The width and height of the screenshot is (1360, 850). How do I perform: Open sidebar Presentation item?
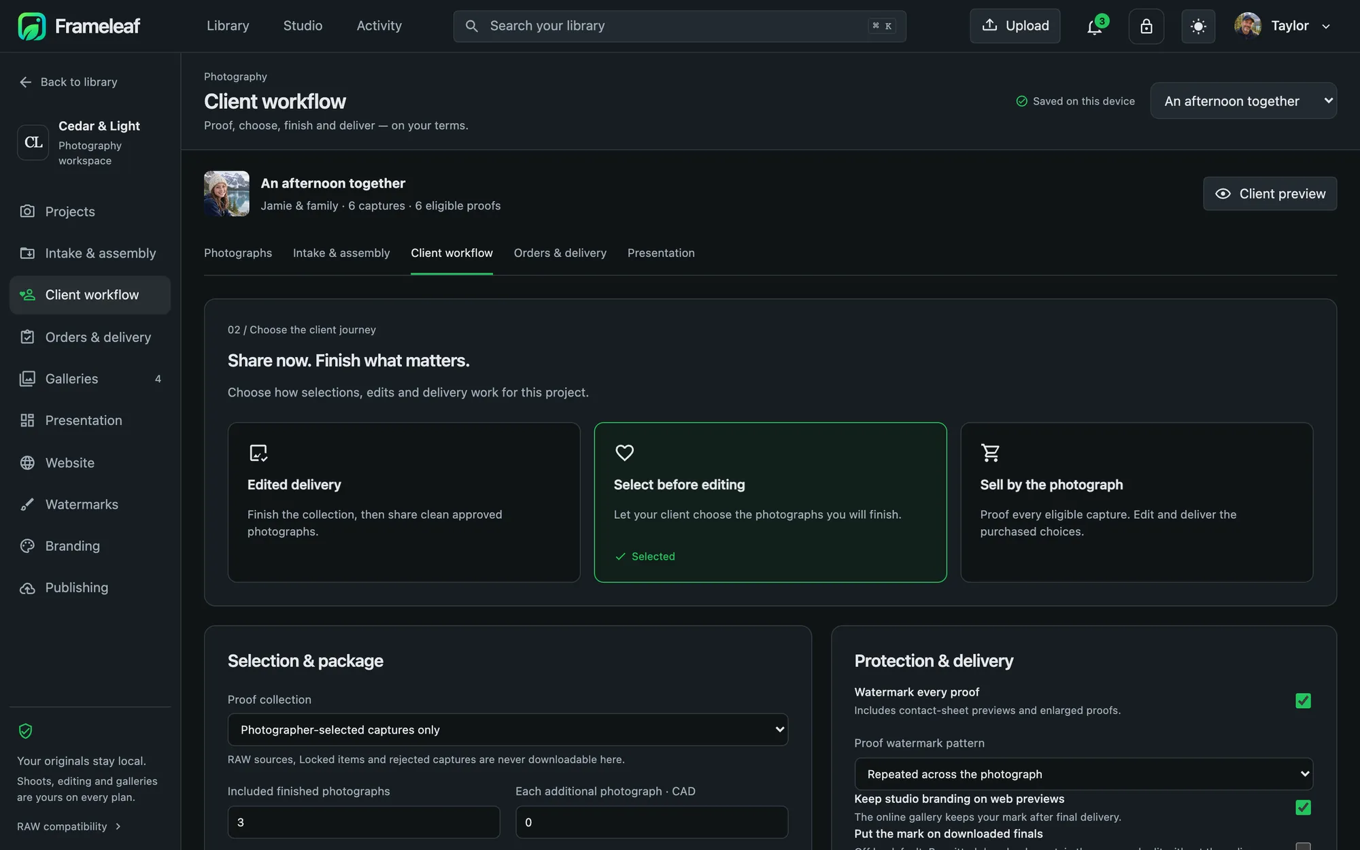(90, 420)
